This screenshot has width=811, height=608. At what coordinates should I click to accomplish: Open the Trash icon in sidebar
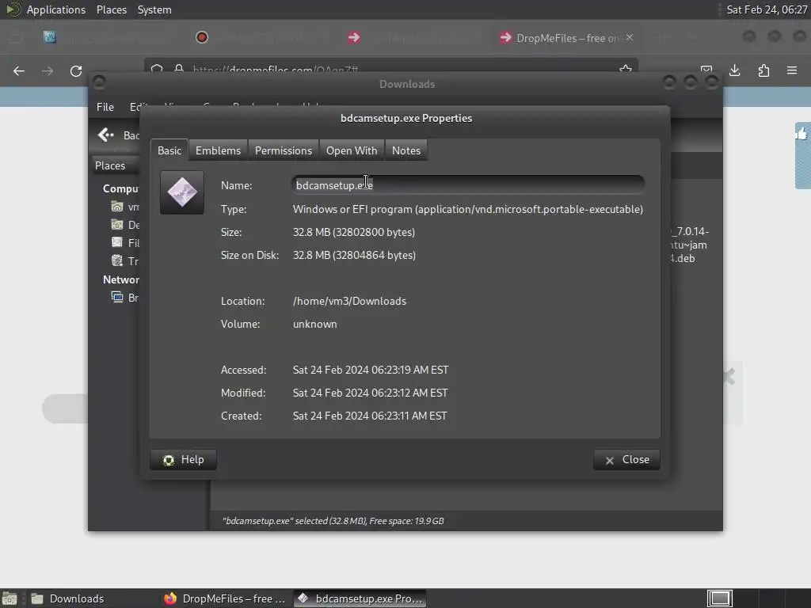tap(117, 261)
